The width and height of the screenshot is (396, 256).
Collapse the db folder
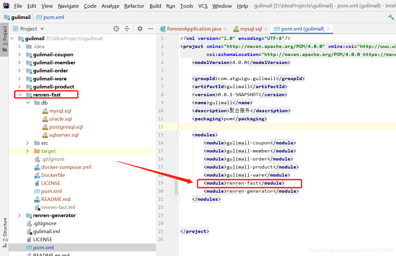(x=28, y=103)
